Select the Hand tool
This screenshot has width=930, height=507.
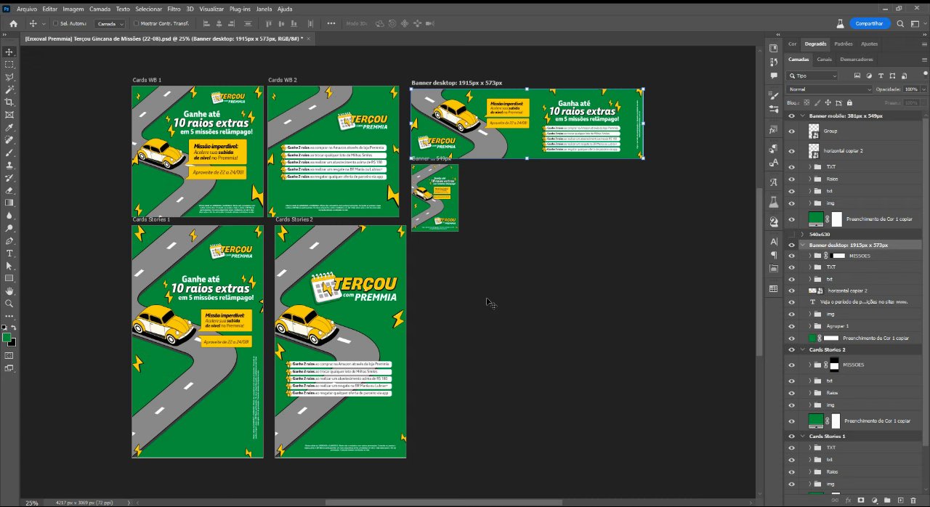[9, 291]
